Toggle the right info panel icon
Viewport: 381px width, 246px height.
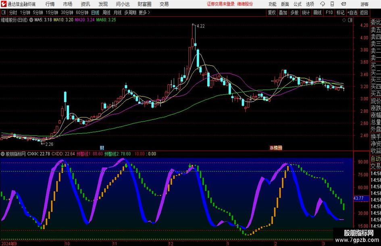tap(350, 20)
